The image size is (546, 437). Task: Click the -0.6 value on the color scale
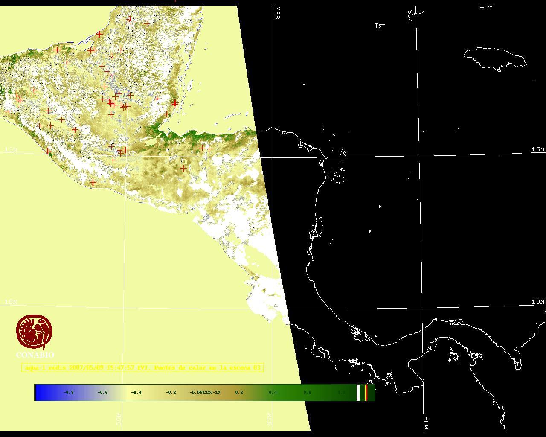pyautogui.click(x=102, y=392)
